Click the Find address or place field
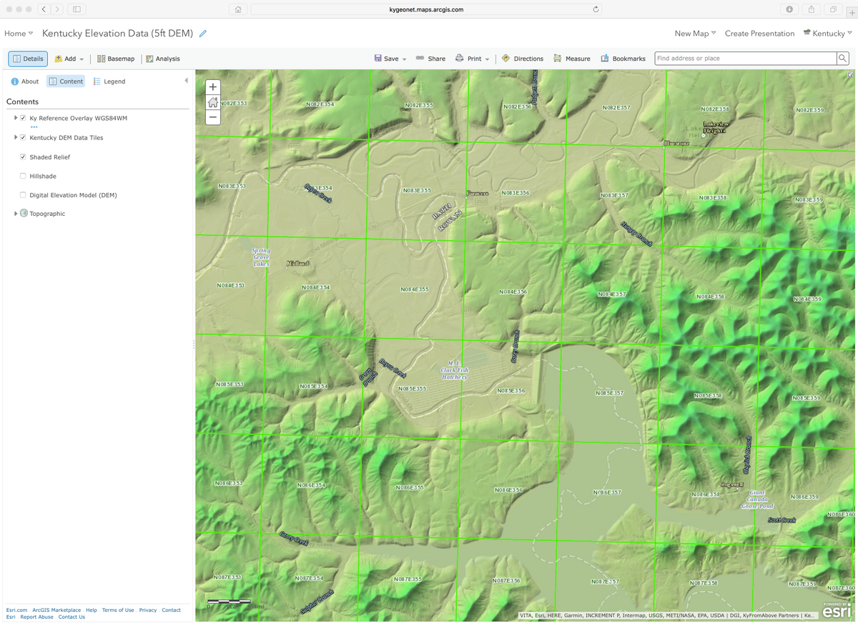The height and width of the screenshot is (624, 858). tap(746, 59)
